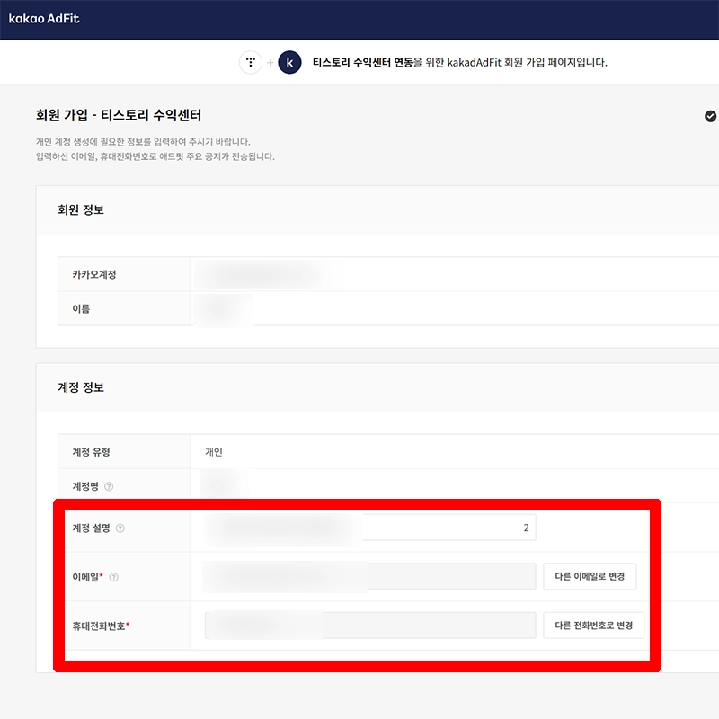Open help icon next to 계정 설명

[x=120, y=528]
